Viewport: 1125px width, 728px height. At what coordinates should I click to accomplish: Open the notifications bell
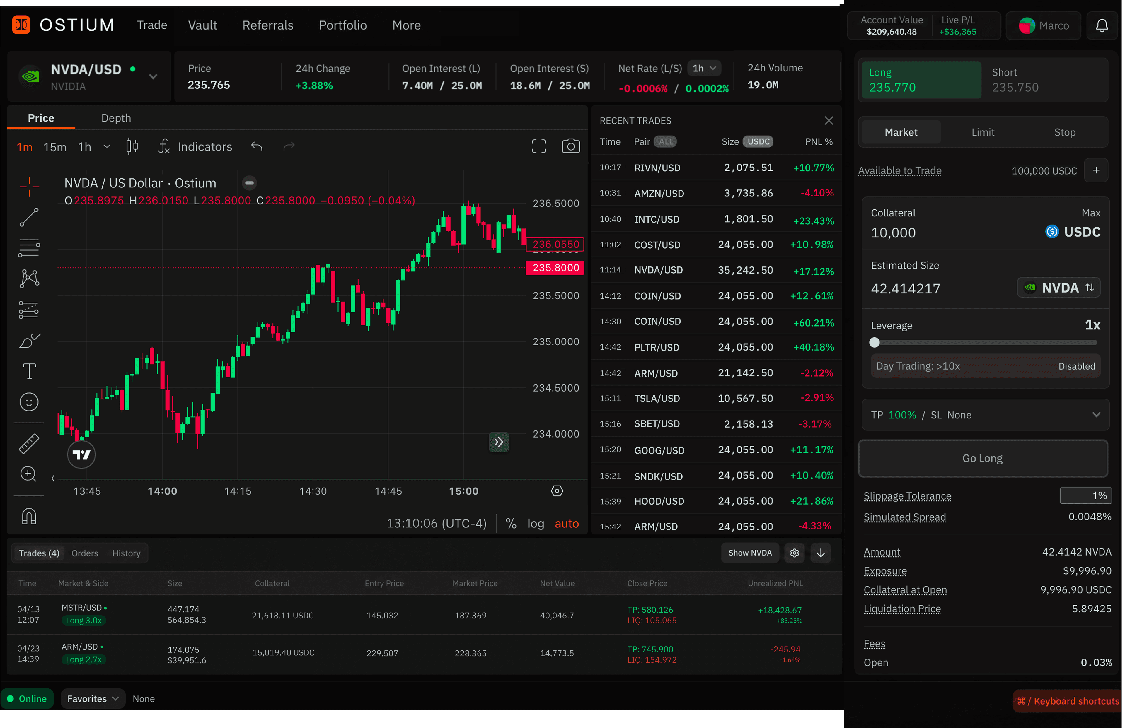[x=1101, y=25]
